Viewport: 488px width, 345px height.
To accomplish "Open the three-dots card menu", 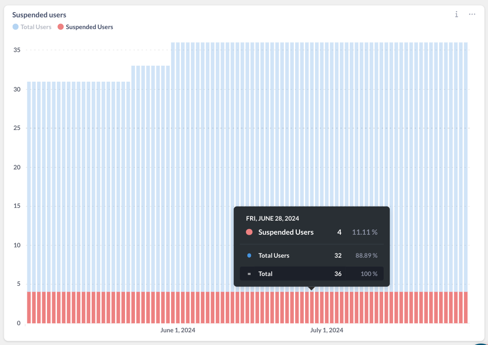I will (472, 14).
